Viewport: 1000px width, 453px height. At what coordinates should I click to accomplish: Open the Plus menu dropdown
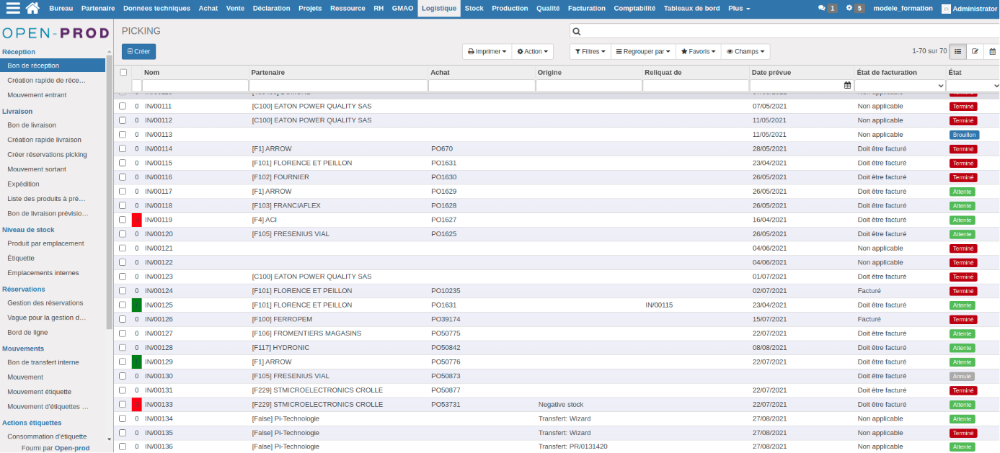point(739,8)
